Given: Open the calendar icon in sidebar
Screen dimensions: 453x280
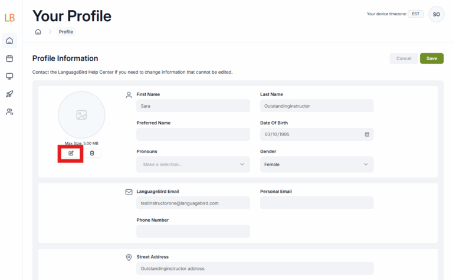Looking at the screenshot, I should (x=9, y=58).
